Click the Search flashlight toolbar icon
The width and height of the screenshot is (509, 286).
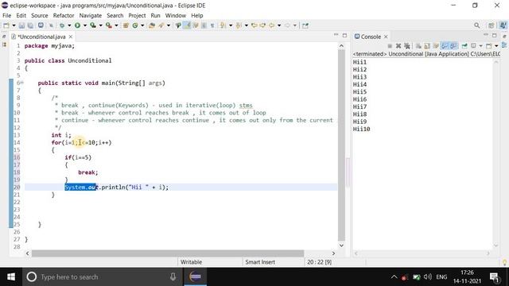point(161,25)
